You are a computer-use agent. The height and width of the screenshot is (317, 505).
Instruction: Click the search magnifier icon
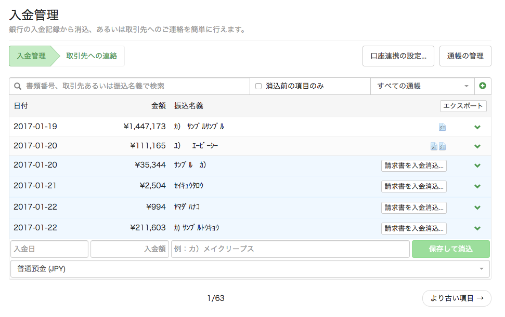18,86
